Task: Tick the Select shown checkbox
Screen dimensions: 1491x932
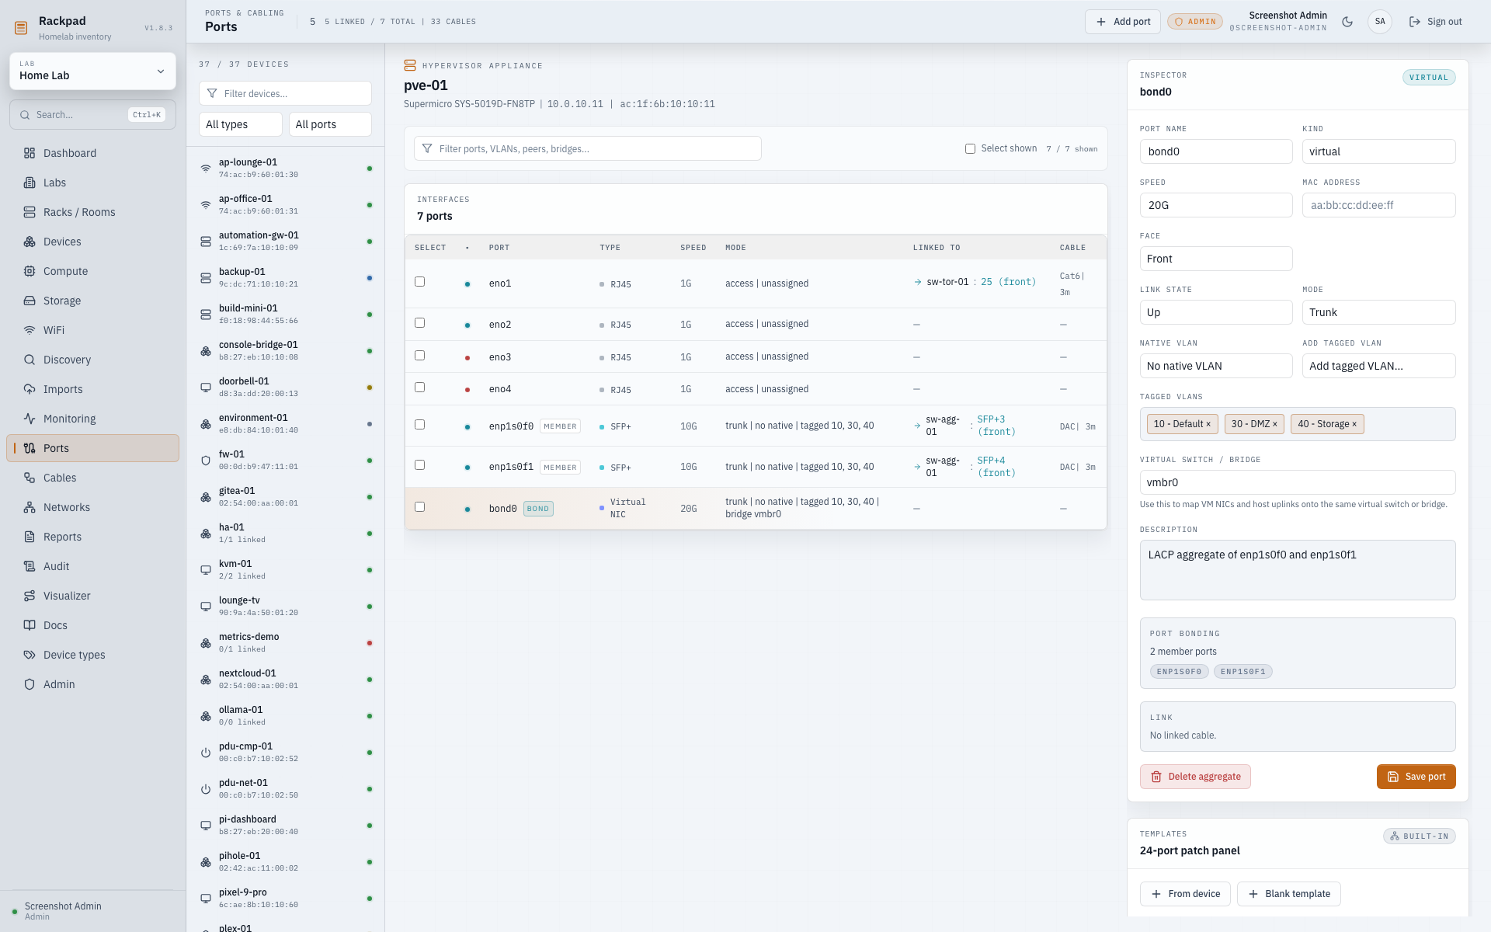Action: click(x=970, y=148)
